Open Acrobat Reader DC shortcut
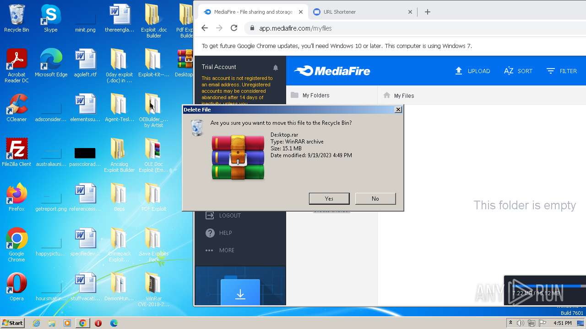The width and height of the screenshot is (586, 329). tap(16, 66)
